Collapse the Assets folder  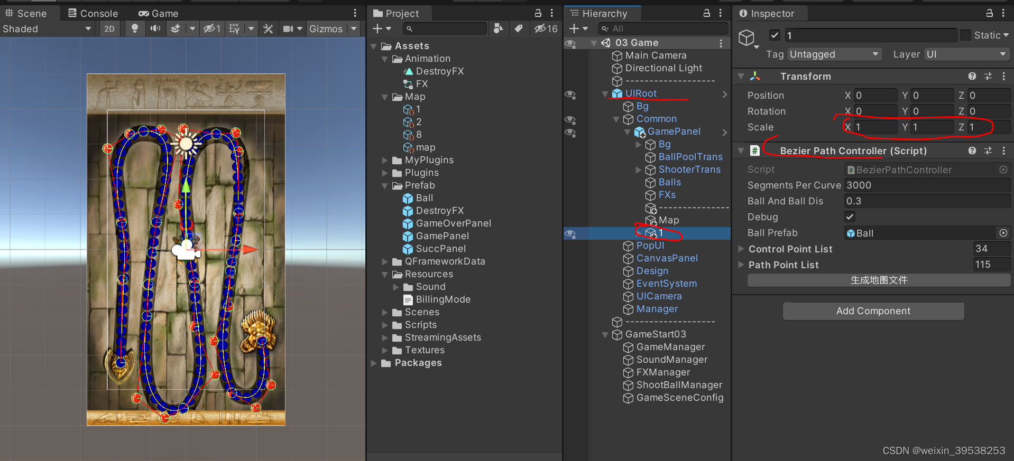pyautogui.click(x=374, y=46)
